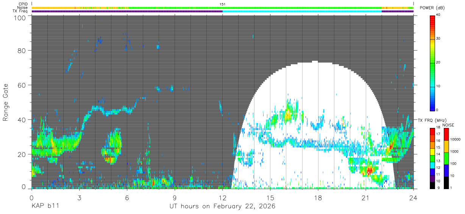This screenshot has height=214, width=465.
Task: Click the TX Freq row label
Action: [x=20, y=11]
